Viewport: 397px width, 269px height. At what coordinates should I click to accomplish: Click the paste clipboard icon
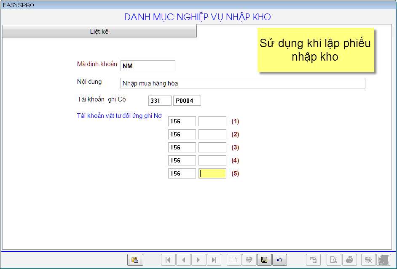(135, 260)
